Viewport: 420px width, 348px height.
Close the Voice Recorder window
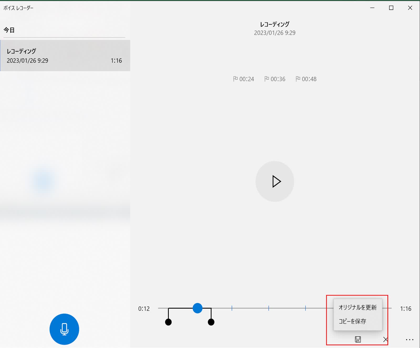410,8
